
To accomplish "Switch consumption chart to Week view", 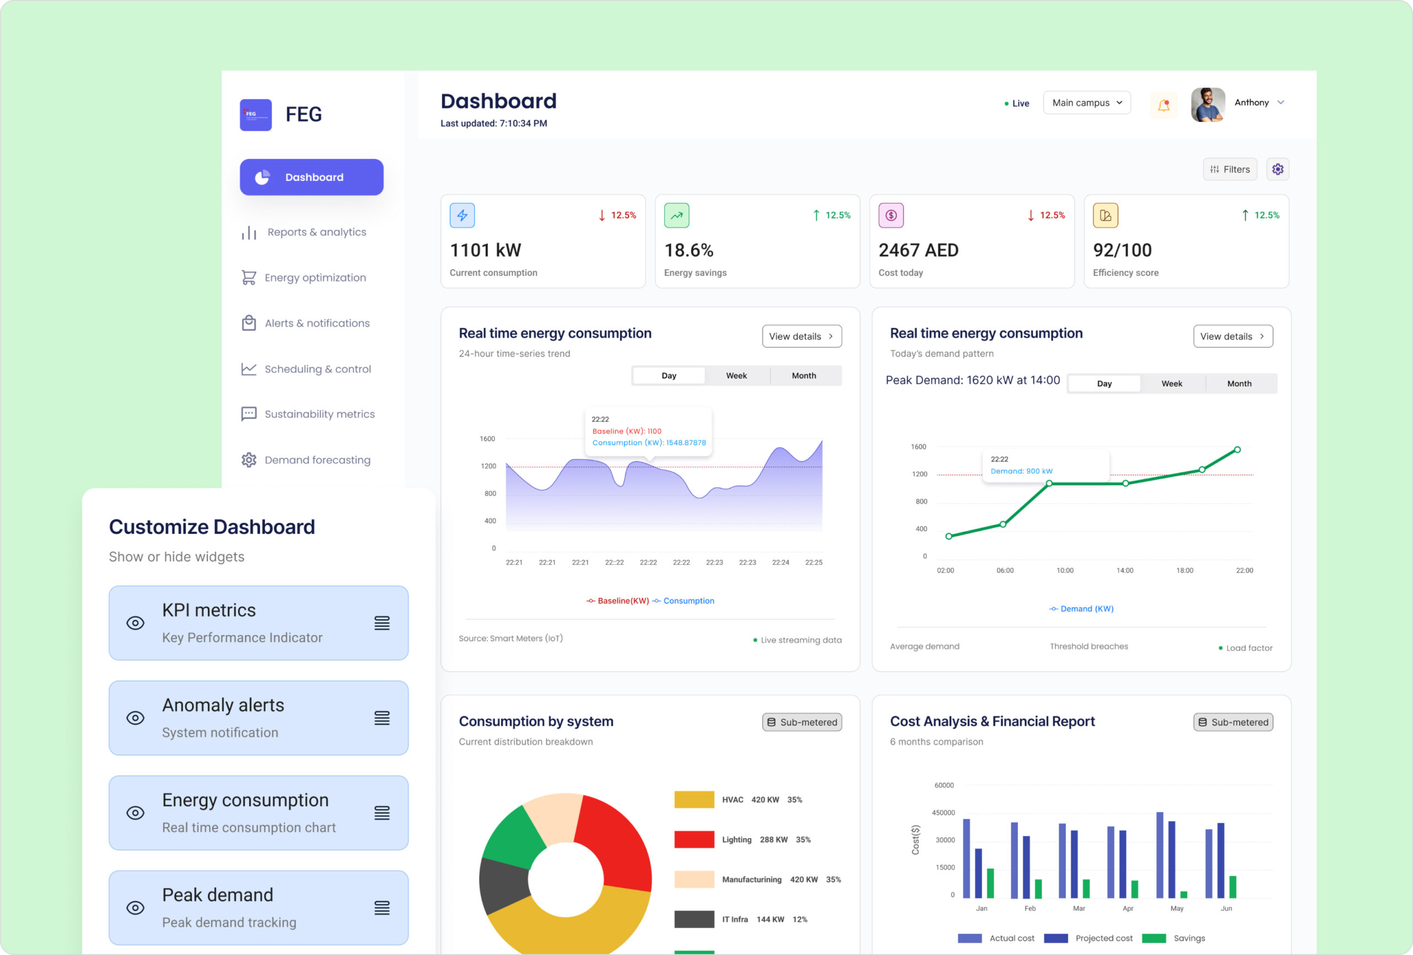I will [x=736, y=375].
